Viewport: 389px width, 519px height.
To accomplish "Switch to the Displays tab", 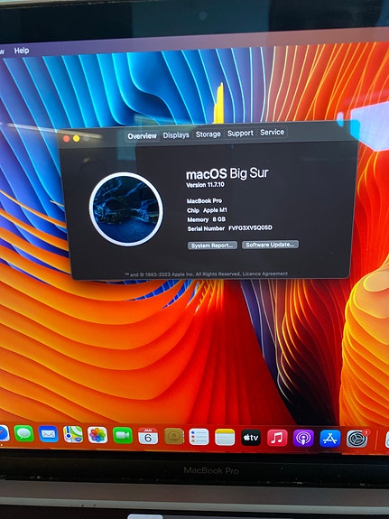I will point(176,135).
